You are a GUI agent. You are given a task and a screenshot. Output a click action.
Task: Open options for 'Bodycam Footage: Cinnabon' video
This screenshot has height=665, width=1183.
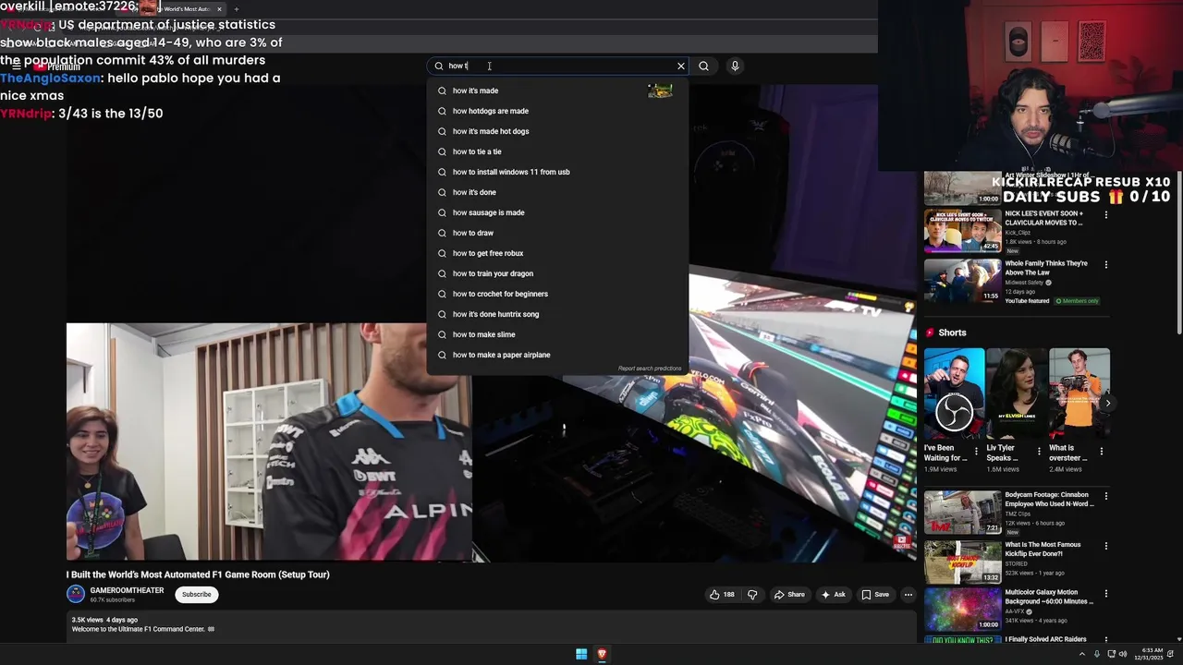(x=1105, y=497)
